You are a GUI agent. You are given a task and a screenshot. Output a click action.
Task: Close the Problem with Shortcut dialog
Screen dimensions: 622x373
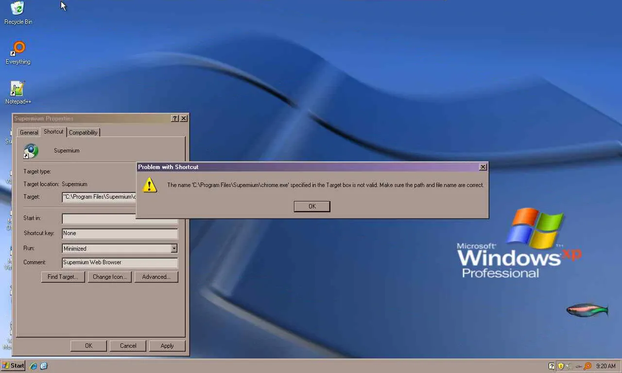[x=483, y=167]
